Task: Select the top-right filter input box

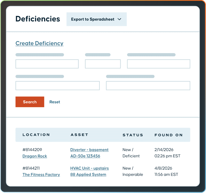Action: (159, 64)
